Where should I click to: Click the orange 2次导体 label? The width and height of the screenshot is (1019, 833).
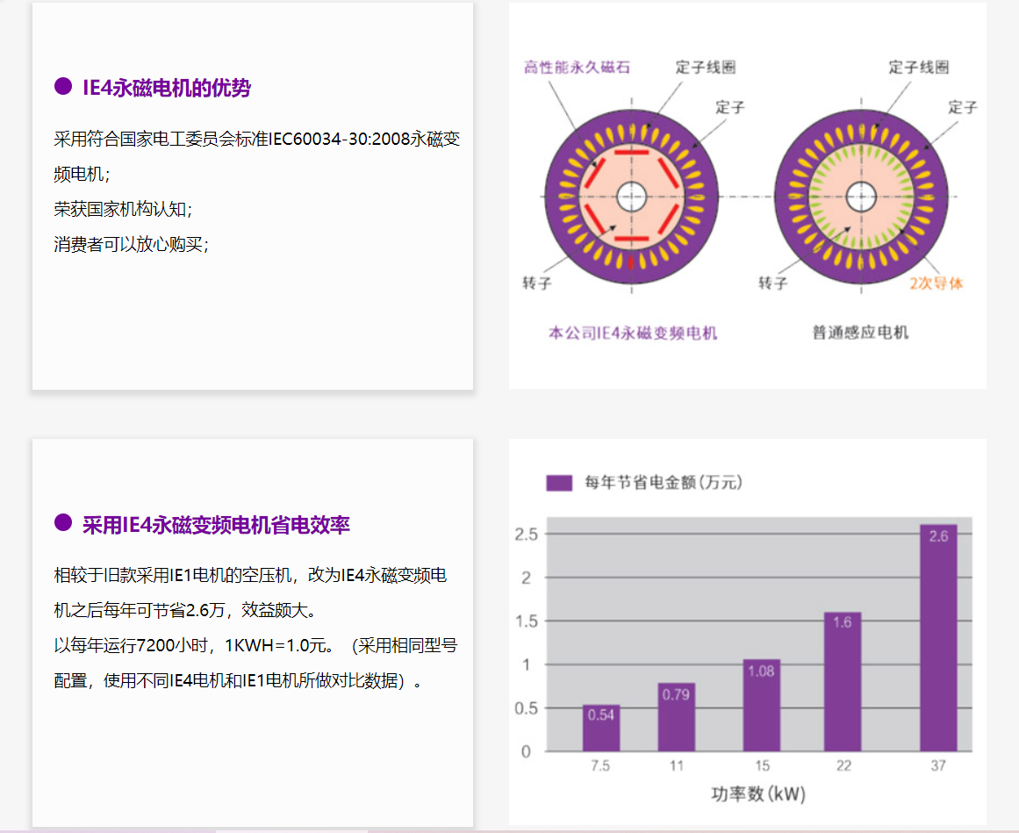(x=936, y=284)
